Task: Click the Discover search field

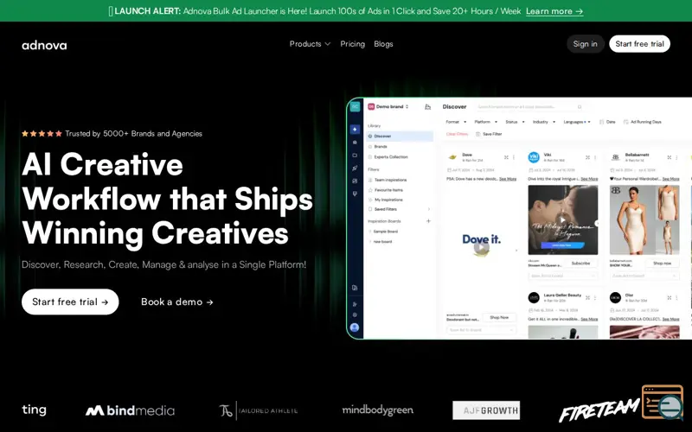Action: [x=530, y=106]
